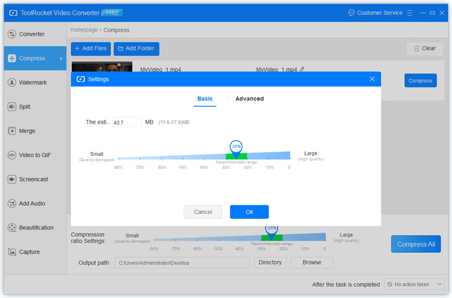Open the Converter section icon

click(12, 34)
